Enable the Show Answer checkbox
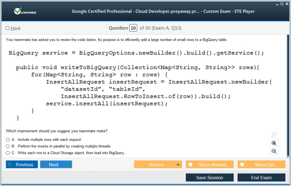This screenshot has height=186, width=291. coord(191,164)
